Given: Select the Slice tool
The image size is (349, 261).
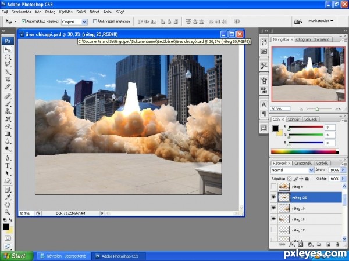Looking at the screenshot, I should pos(8,87).
